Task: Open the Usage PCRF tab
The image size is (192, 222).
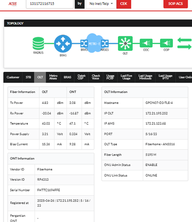Action: (x=110, y=77)
